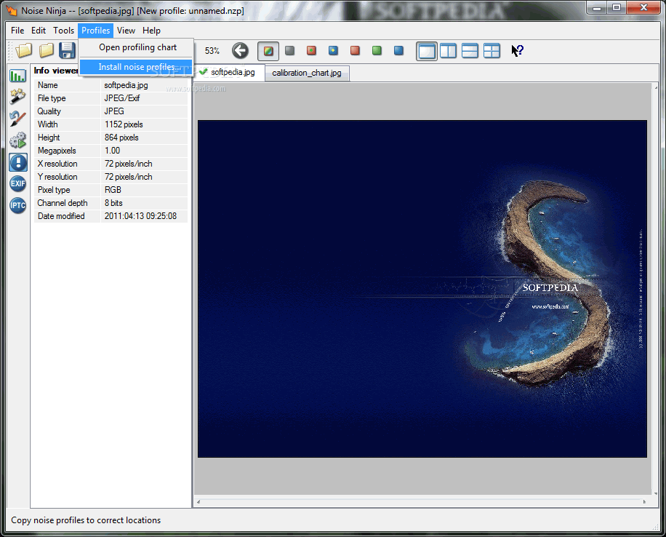The image size is (666, 537).
Task: Open the EXIF viewer sidebar icon
Action: click(18, 183)
